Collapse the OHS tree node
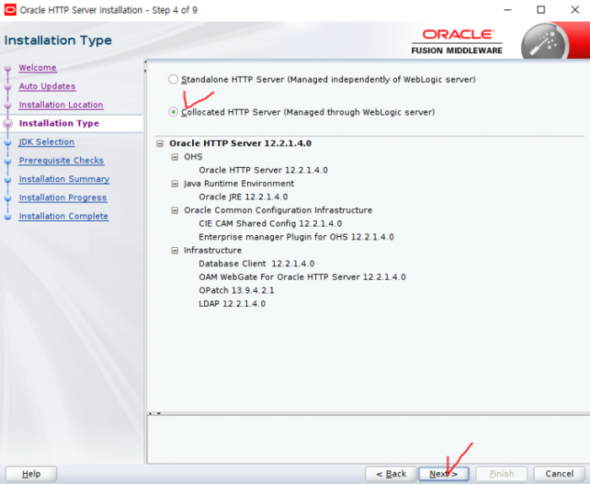Image resolution: width=590 pixels, height=484 pixels. point(174,157)
